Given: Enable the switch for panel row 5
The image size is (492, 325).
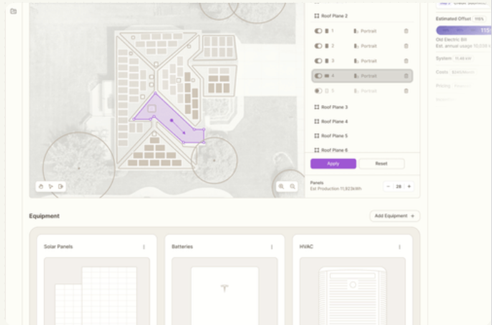Looking at the screenshot, I should 318,91.
